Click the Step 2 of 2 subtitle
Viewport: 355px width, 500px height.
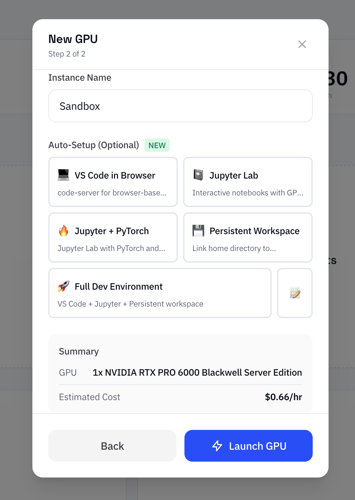67,54
